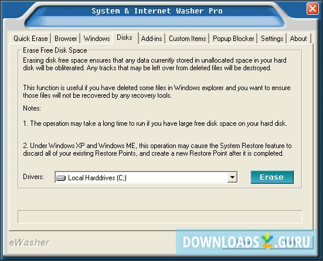Click the eWasher logo text

tap(29, 242)
